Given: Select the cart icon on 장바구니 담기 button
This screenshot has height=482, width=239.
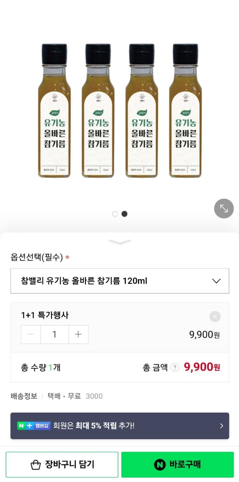Looking at the screenshot, I should click(x=36, y=464).
